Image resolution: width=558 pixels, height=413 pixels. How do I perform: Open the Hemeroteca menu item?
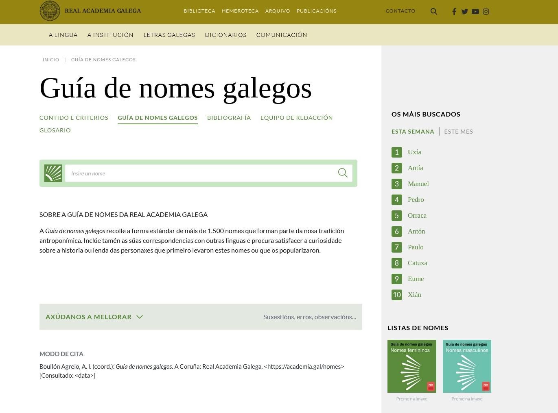coord(240,11)
